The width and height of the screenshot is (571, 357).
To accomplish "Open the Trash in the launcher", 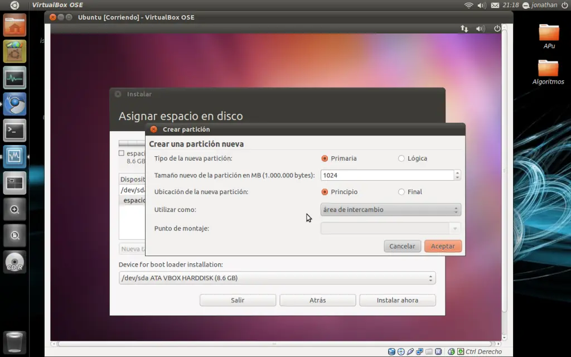I will (x=14, y=342).
